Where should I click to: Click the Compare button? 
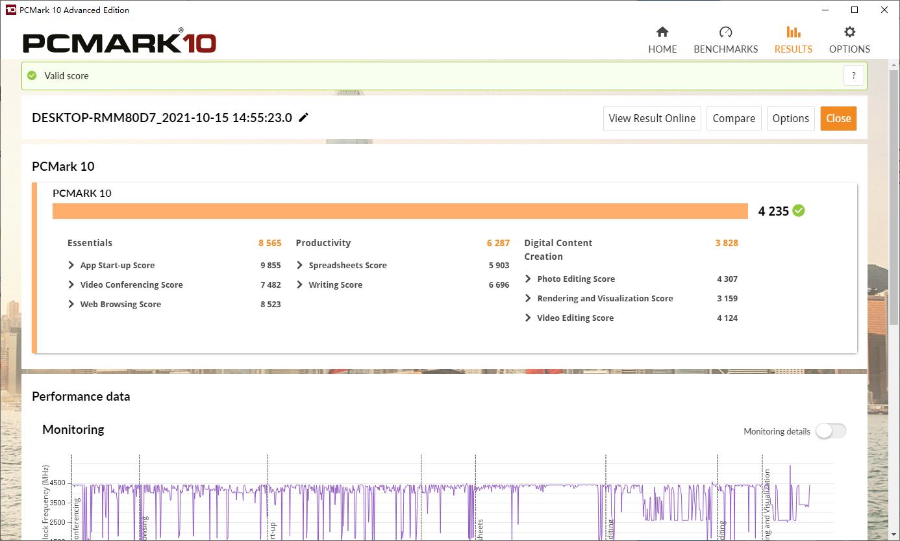734,118
